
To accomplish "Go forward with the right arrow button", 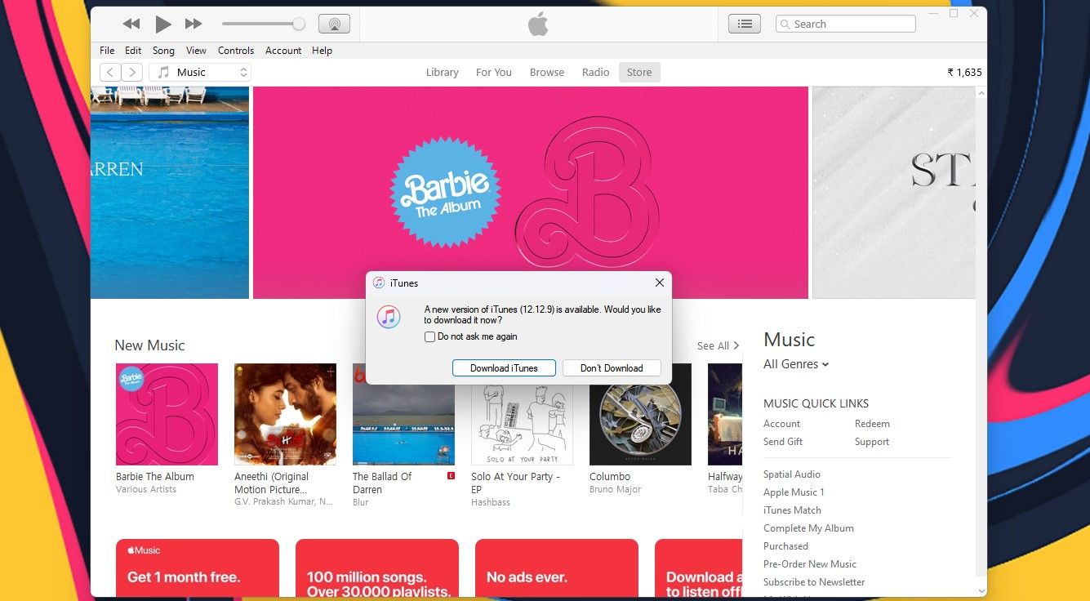I will click(132, 72).
